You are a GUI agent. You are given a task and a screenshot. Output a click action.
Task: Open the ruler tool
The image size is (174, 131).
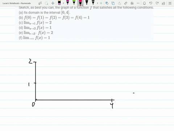tap(126, 3)
